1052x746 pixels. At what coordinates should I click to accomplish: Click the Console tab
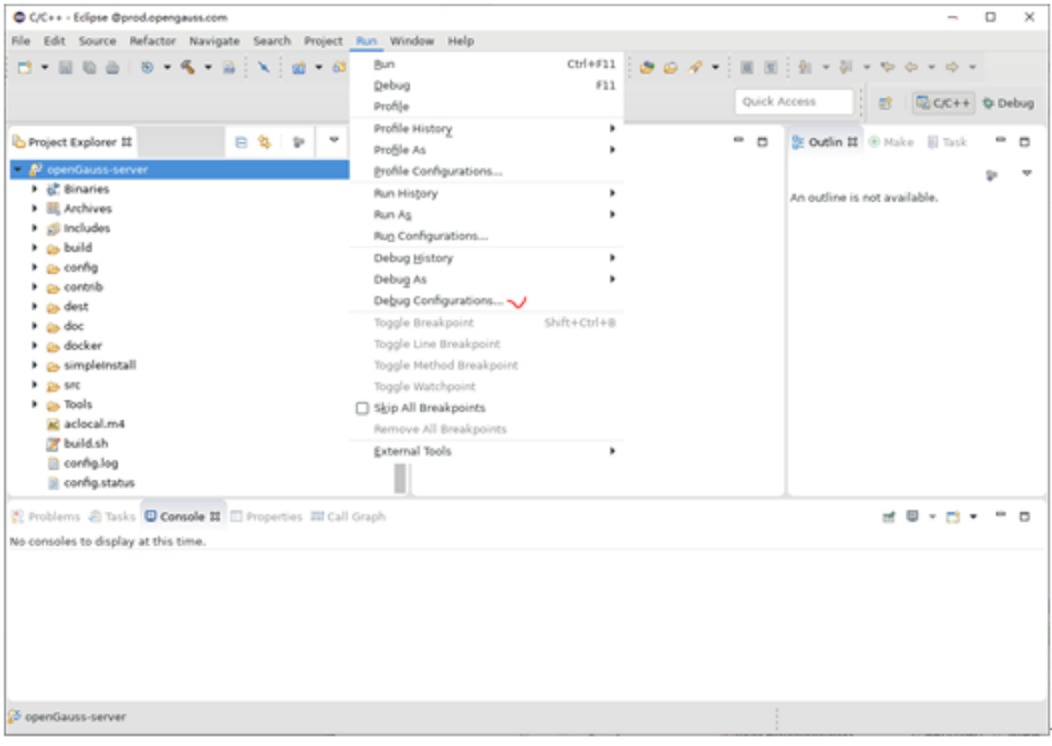click(182, 516)
